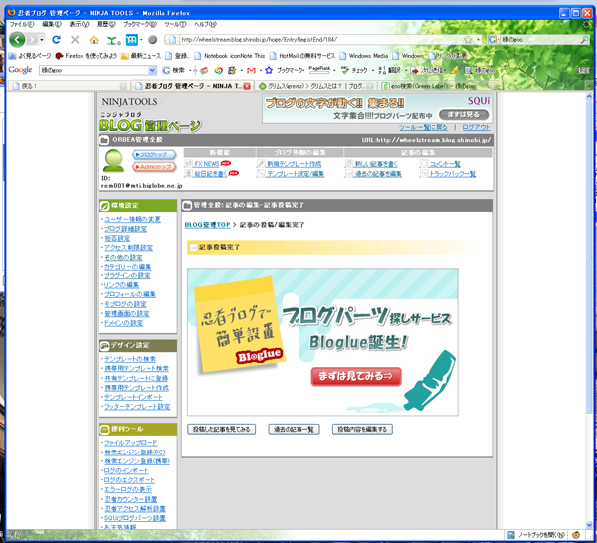Click the gray X stop loading icon
Image resolution: width=597 pixels, height=543 pixels.
click(x=75, y=39)
